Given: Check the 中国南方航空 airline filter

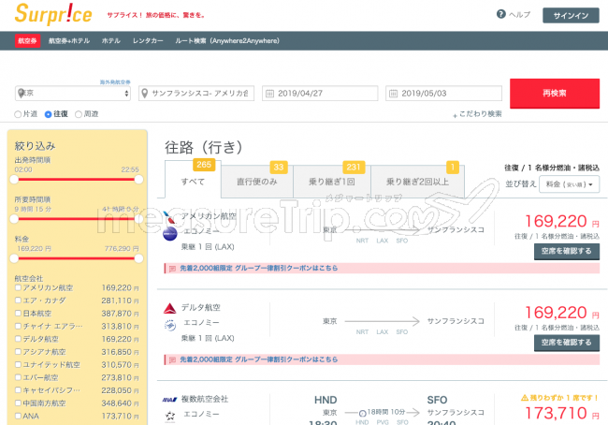Looking at the screenshot, I should pos(18,403).
